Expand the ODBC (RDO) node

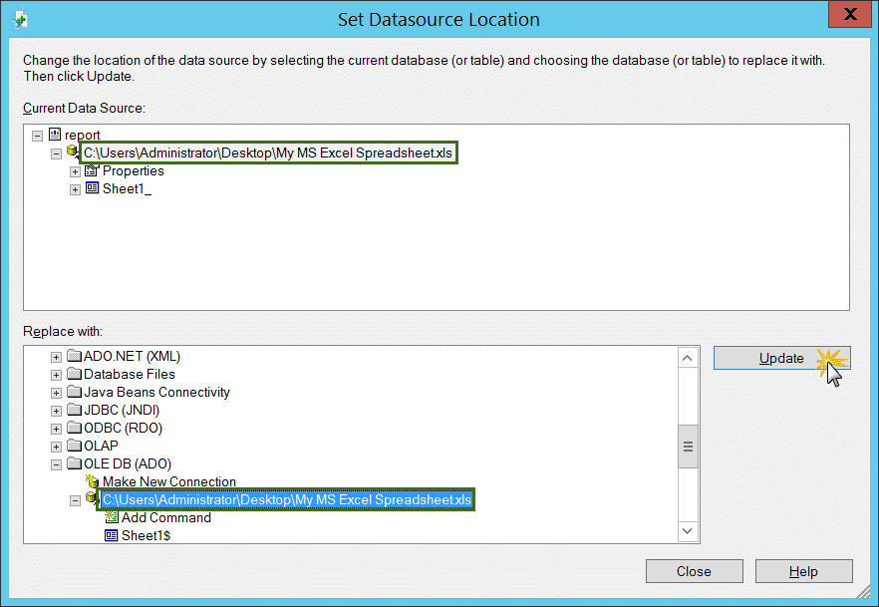57,429
